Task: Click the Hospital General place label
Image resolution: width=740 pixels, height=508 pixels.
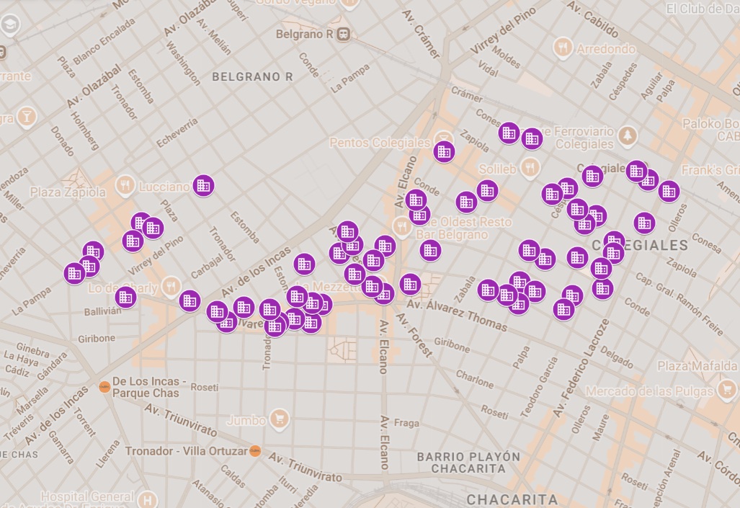Action: pos(87,496)
